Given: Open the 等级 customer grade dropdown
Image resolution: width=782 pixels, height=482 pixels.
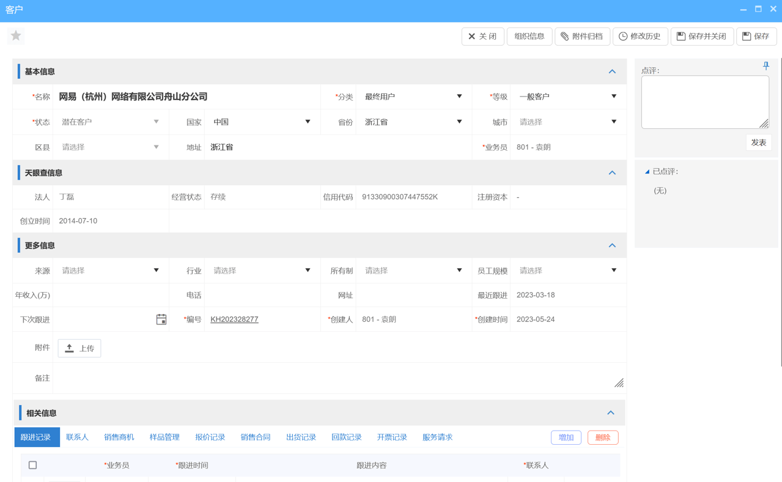Looking at the screenshot, I should pos(613,97).
